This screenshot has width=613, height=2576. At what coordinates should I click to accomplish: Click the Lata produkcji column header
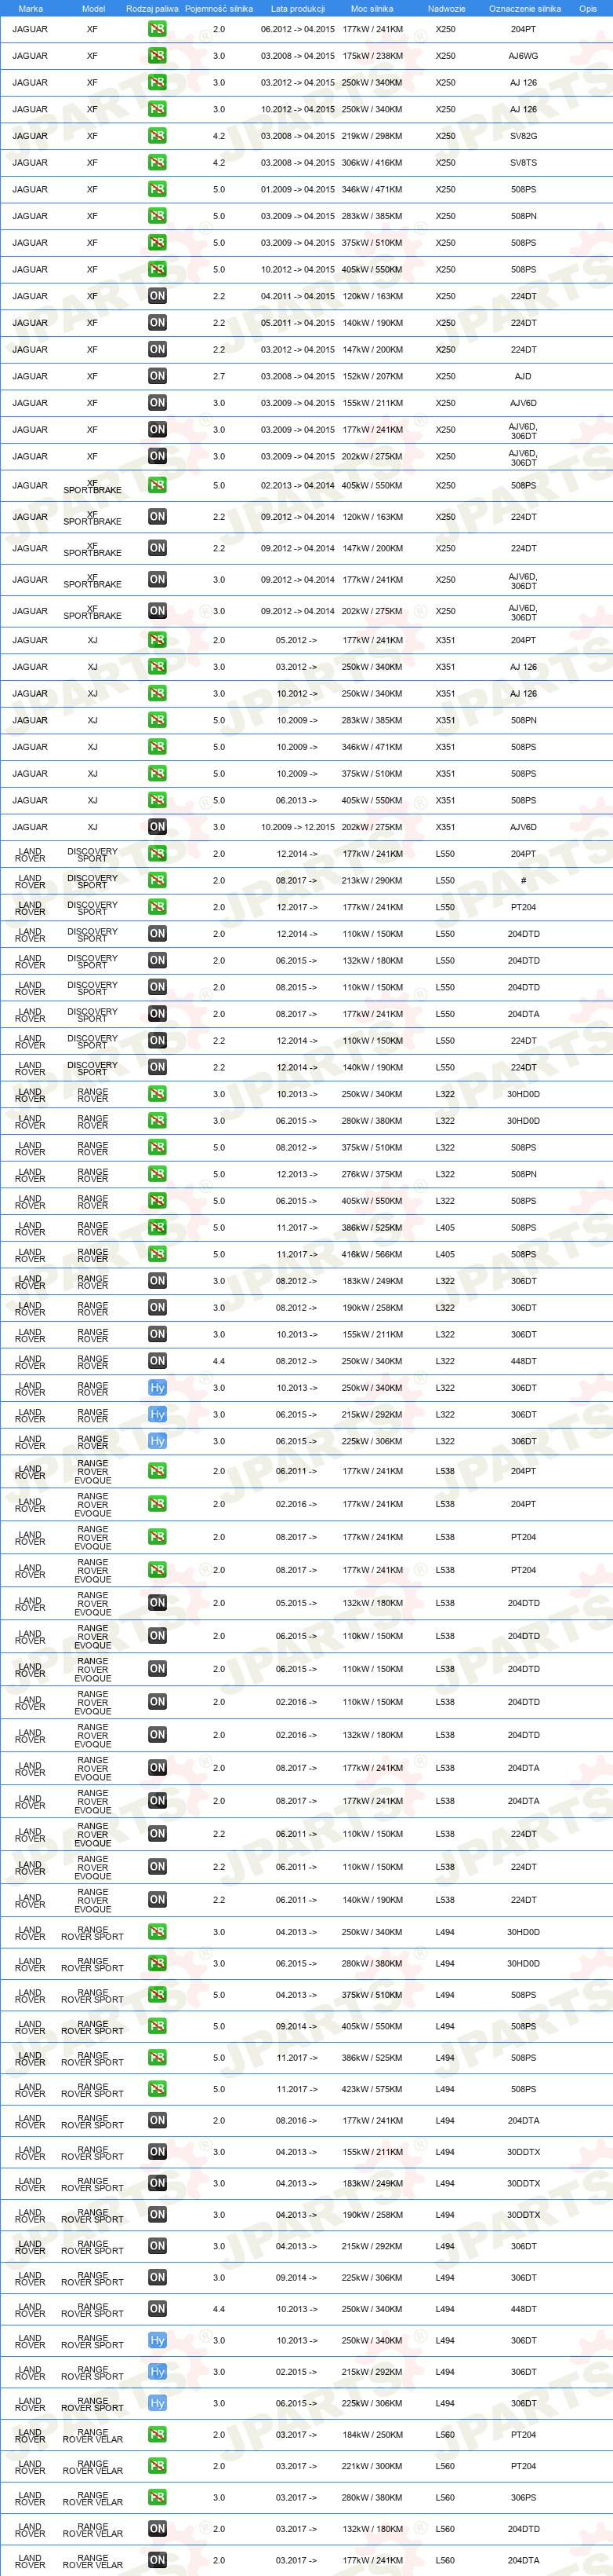pyautogui.click(x=298, y=8)
